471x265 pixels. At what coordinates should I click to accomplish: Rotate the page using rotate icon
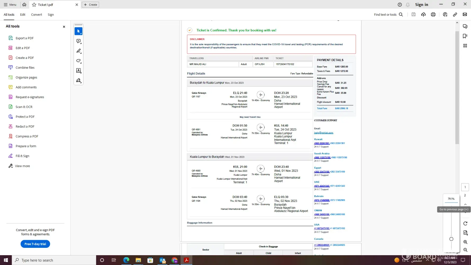click(x=465, y=223)
